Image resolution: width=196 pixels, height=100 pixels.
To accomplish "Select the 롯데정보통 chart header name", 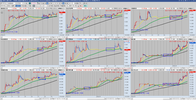I will [4, 70].
